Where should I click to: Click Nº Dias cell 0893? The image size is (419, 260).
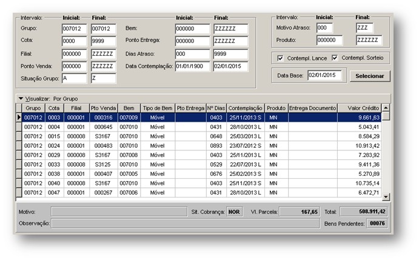[216, 145]
